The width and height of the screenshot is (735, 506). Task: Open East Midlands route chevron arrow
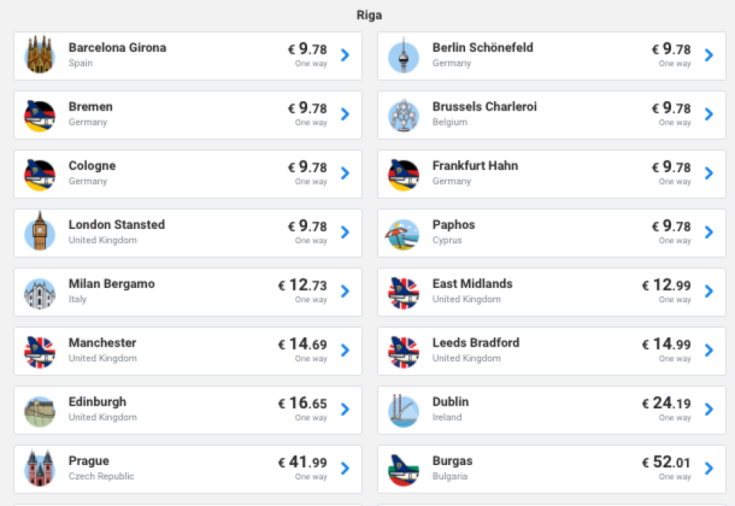(709, 291)
